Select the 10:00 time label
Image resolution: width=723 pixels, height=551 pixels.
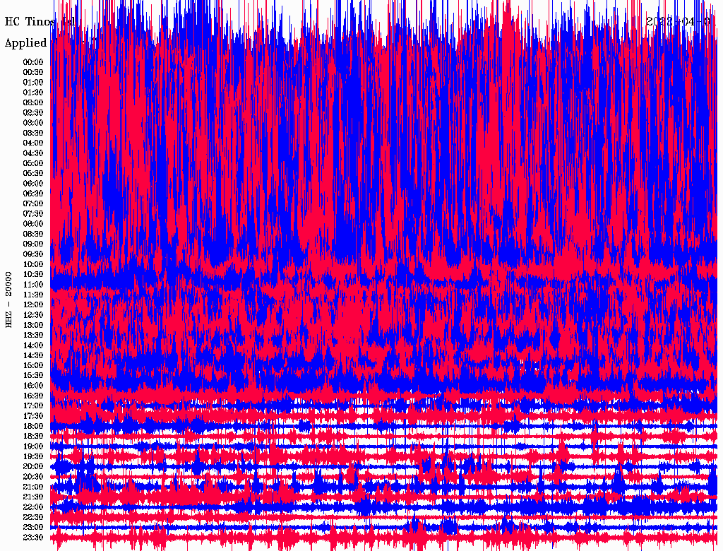[33, 264]
